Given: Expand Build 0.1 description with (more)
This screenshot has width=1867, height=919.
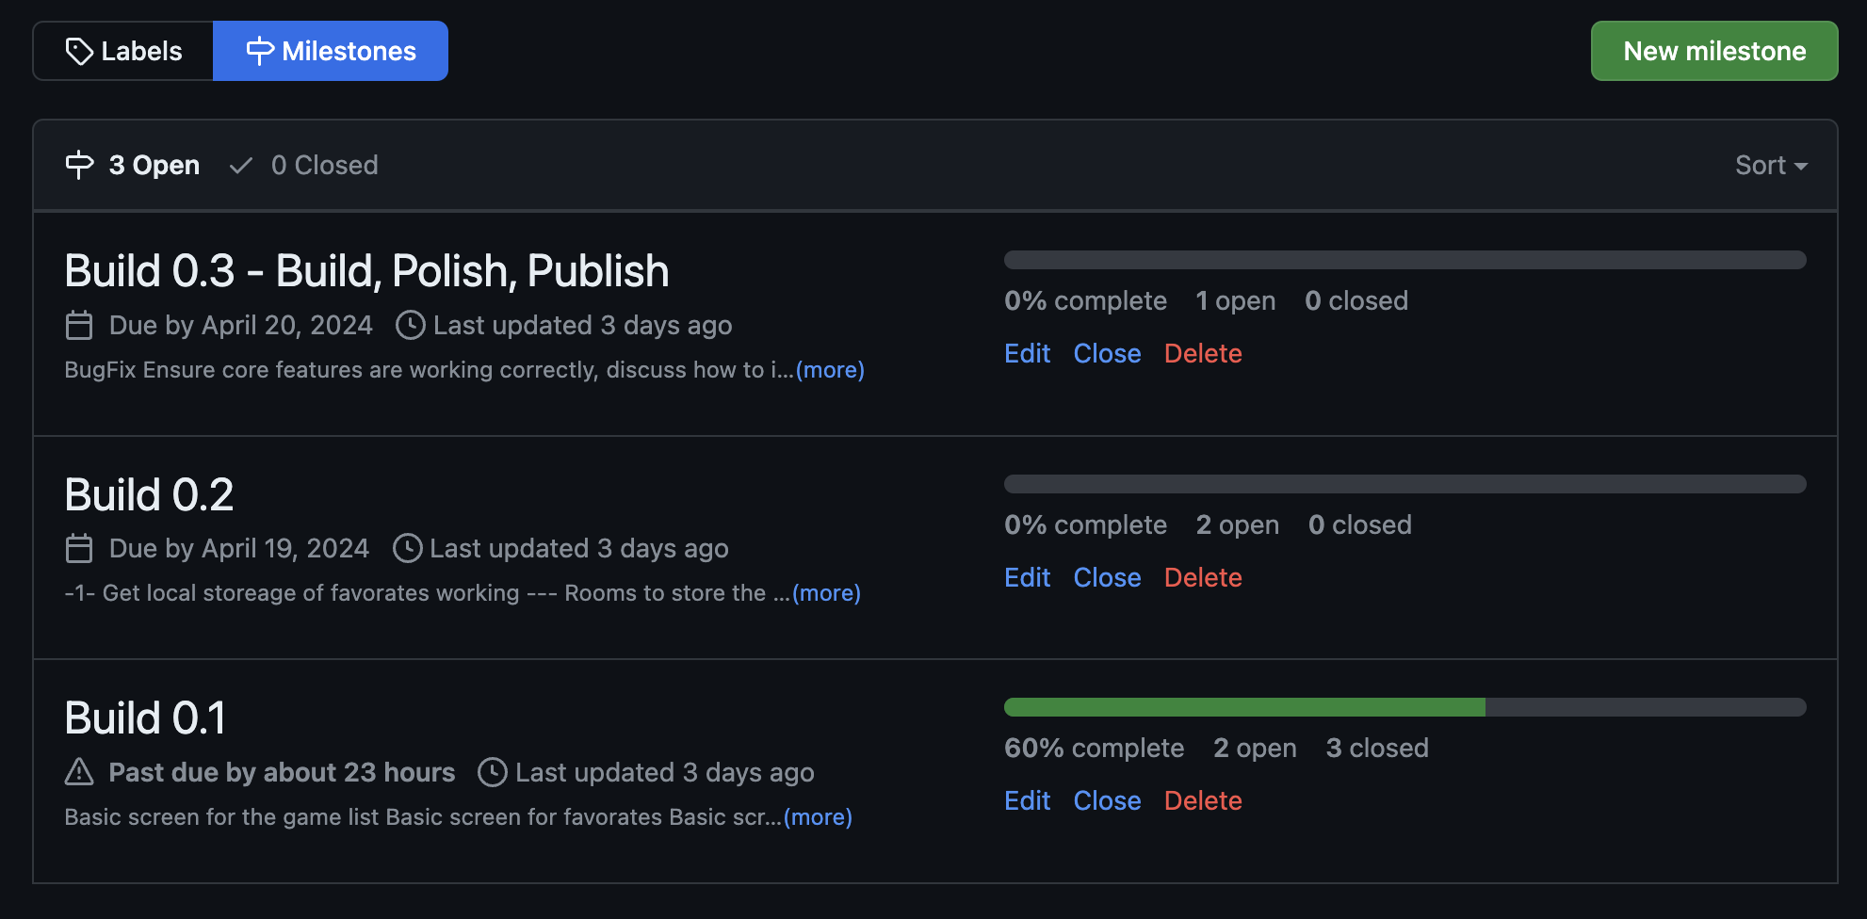Looking at the screenshot, I should pyautogui.click(x=818, y=817).
